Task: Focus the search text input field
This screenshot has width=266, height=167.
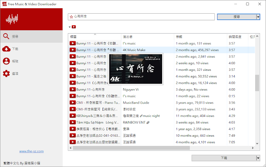Action: [x=141, y=17]
